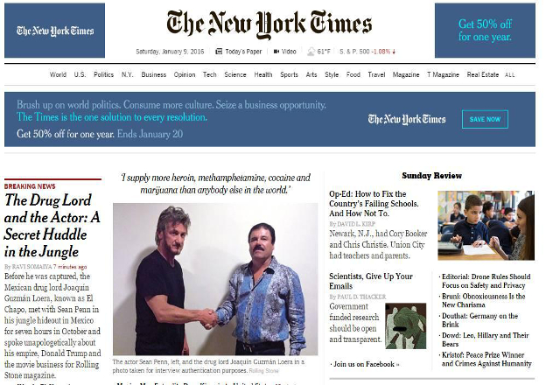
Task: Expand the ALL sections list
Action: (509, 75)
